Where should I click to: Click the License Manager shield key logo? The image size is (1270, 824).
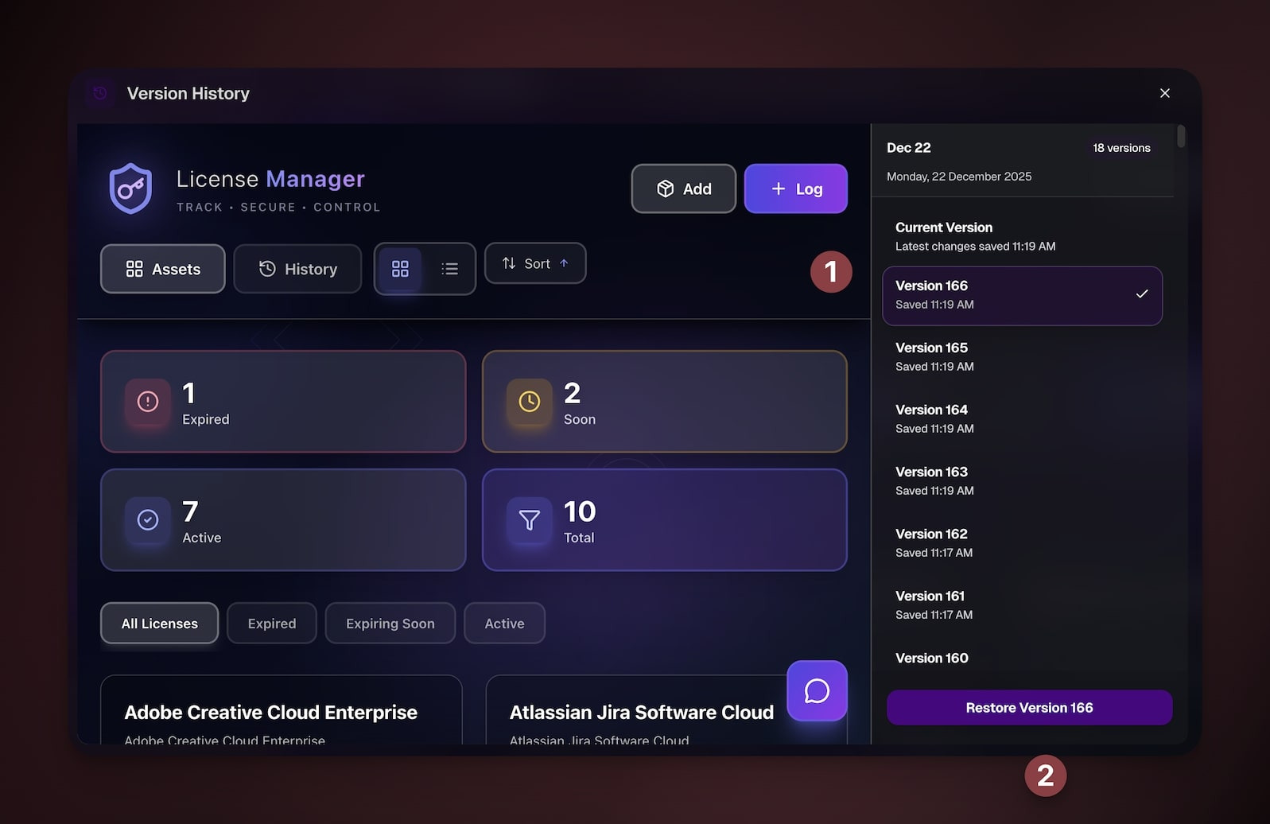click(x=130, y=189)
